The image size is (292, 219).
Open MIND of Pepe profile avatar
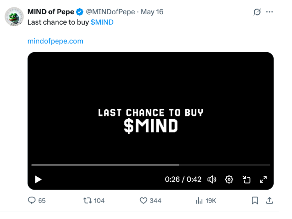[x=14, y=16]
